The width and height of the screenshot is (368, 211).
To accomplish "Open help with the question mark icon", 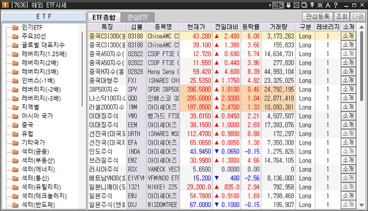I will pos(336,5).
